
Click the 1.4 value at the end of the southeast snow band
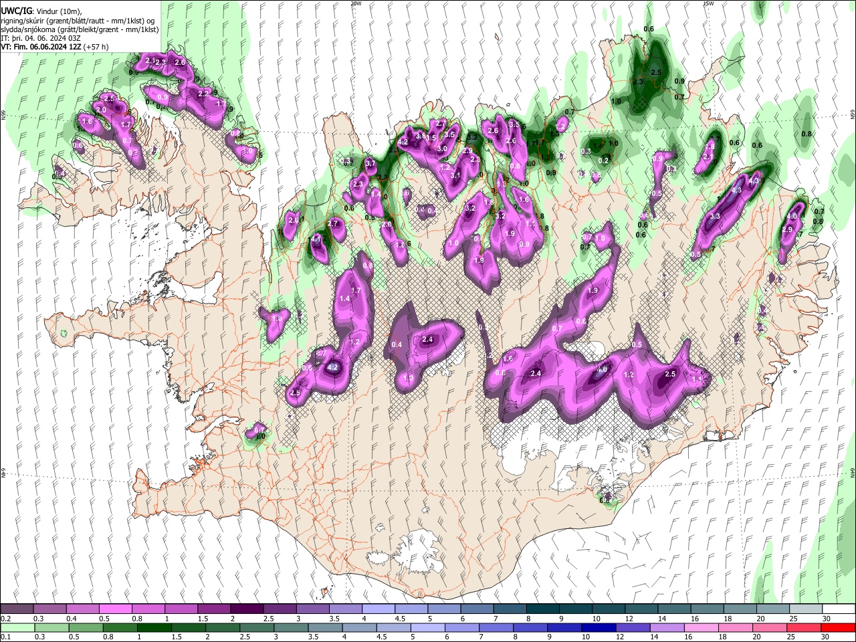point(697,379)
